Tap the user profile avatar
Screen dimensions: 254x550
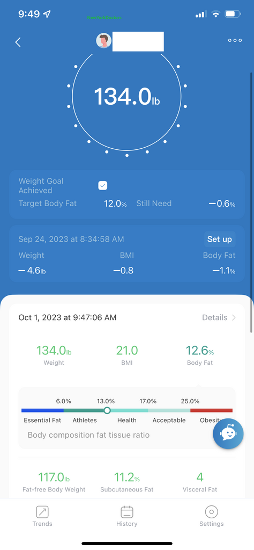[104, 41]
